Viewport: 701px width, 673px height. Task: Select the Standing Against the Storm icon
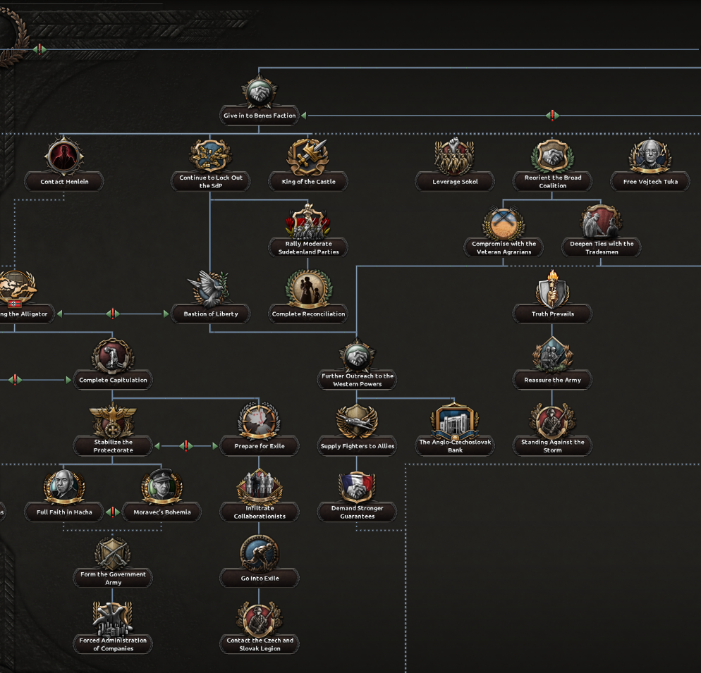point(552,421)
